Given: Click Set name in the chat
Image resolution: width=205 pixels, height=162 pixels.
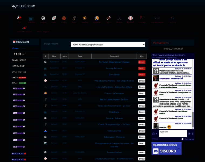Looking at the screenshot, I should [x=189, y=139].
